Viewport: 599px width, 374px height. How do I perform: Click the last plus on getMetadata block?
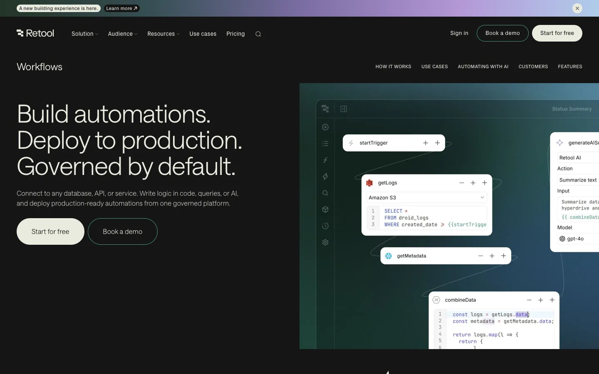click(x=504, y=256)
